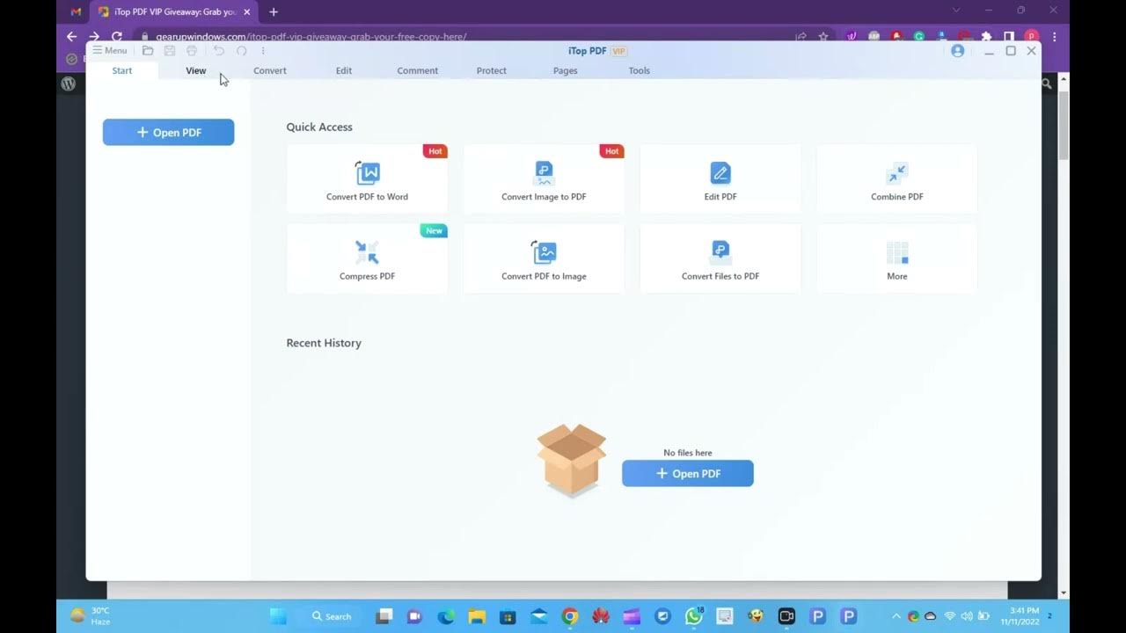Open Microsoft Edge from the taskbar
1126x633 pixels.
point(446,616)
